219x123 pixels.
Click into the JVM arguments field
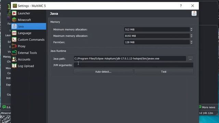[x=133, y=65]
